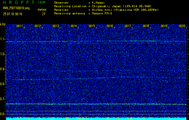The width and height of the screenshot is (189, 120).
Task: Click the timestamp 25.07.10 00:10
Action: point(13,14)
